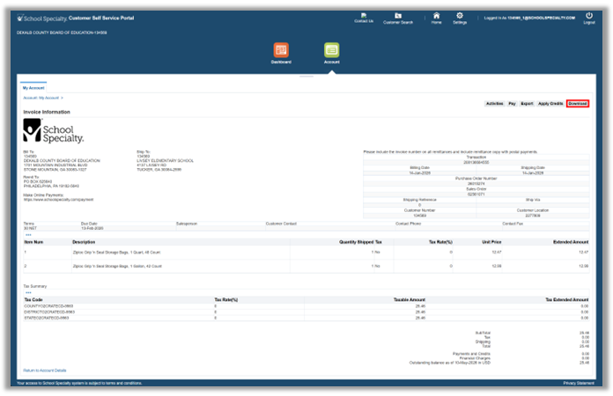This screenshot has width=613, height=396.
Task: Select the Ziploc 1 Quart, 48 Count row
Action: [x=306, y=253]
